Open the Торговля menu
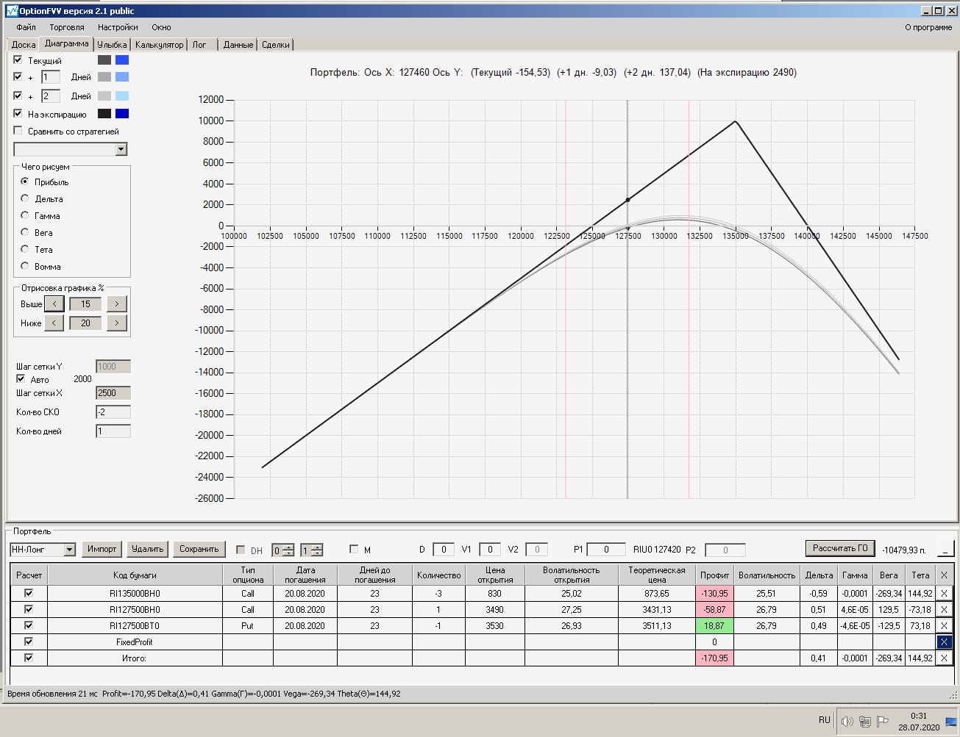960x737 pixels. point(67,27)
